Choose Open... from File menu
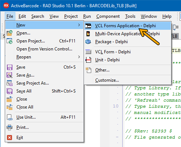181x147 pixels. (44, 33)
